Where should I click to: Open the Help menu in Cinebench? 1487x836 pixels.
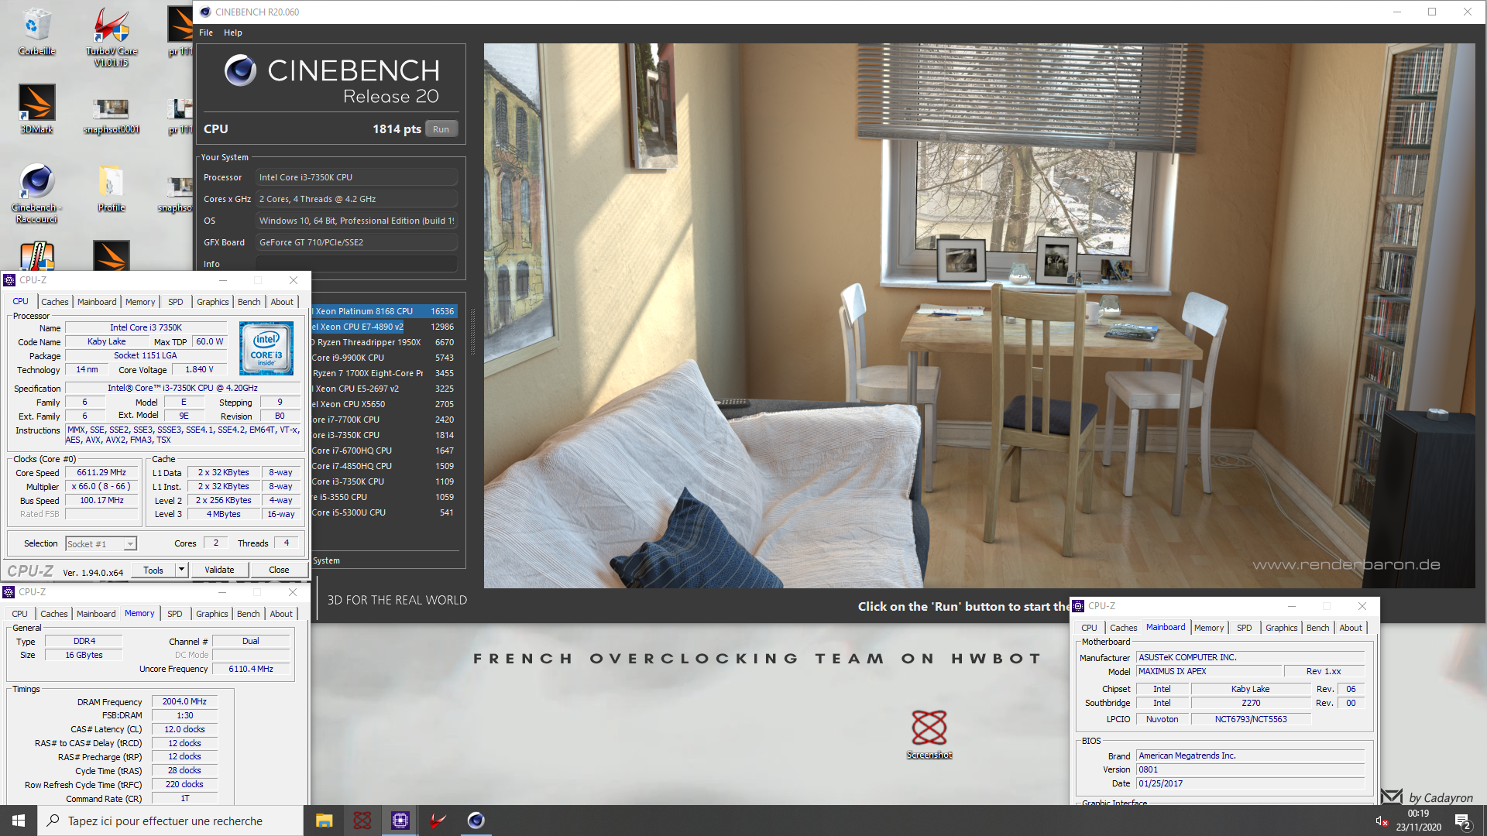click(x=233, y=33)
